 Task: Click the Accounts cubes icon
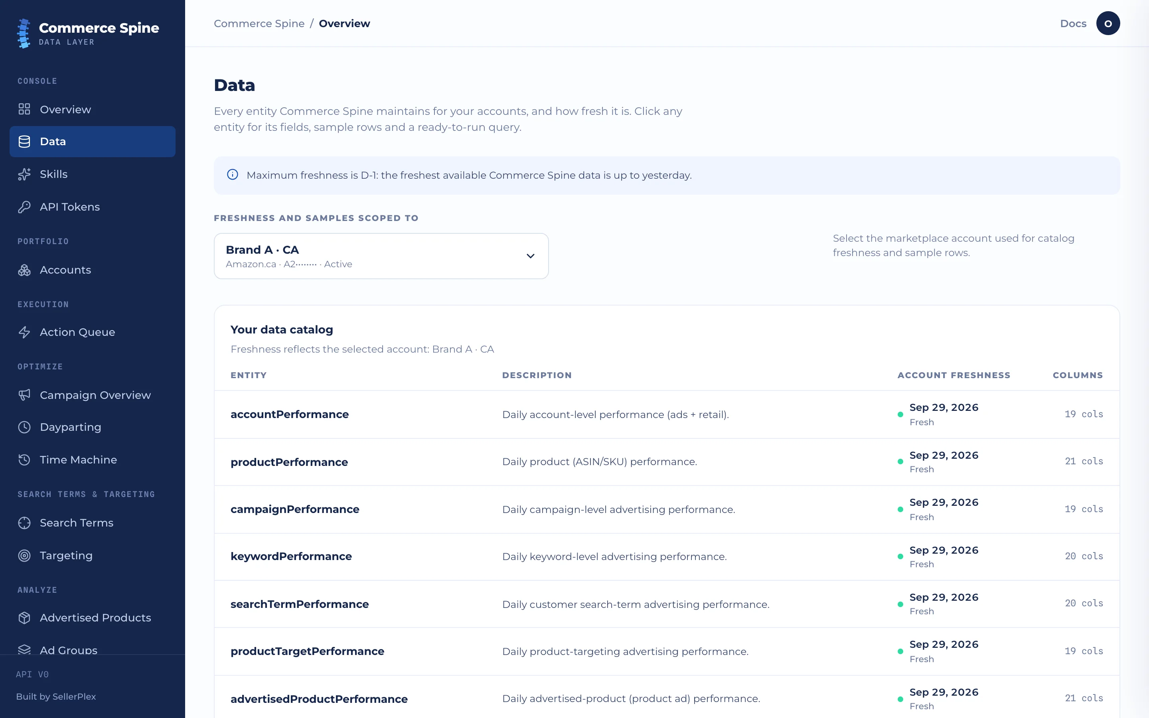click(24, 270)
